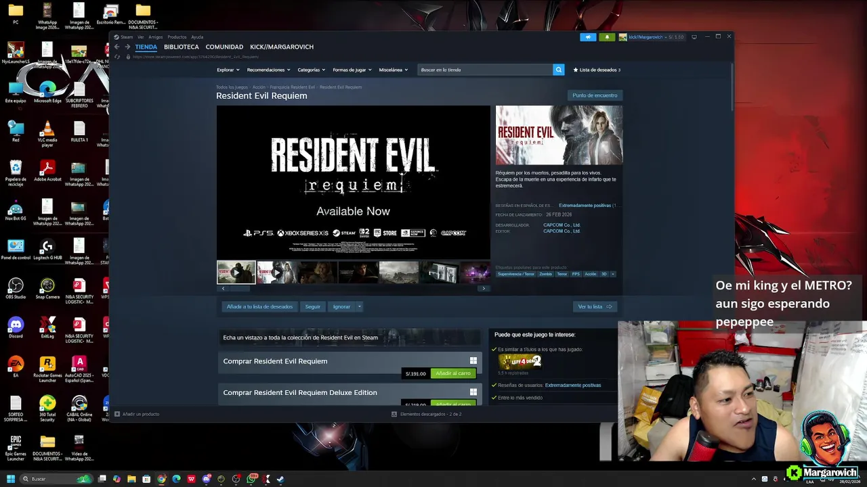This screenshot has height=487, width=867.
Task: Open Snap Camera desktop icon
Action: click(x=47, y=289)
